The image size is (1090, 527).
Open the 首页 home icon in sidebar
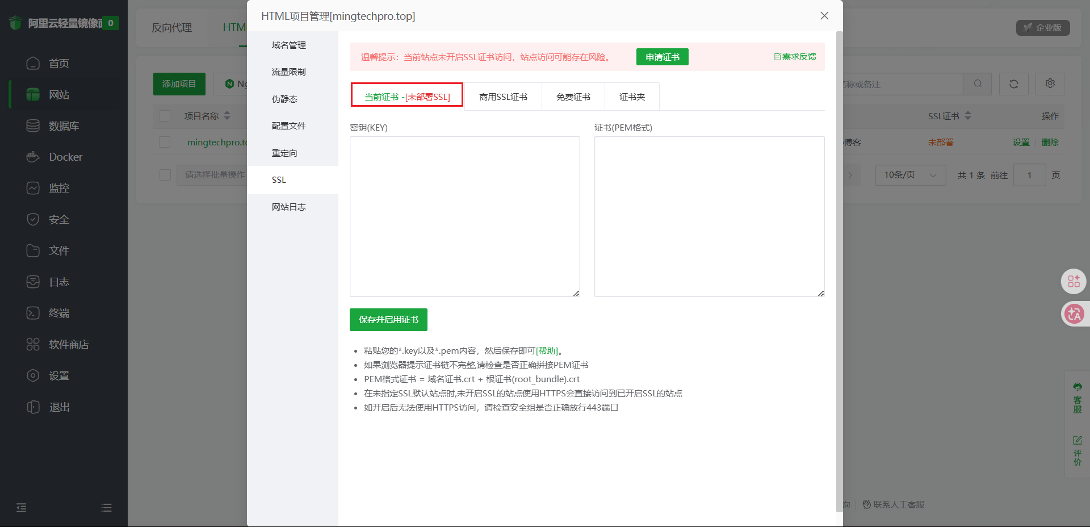click(x=33, y=63)
